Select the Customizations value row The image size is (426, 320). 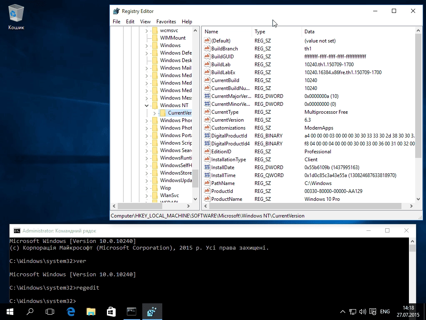click(x=309, y=127)
